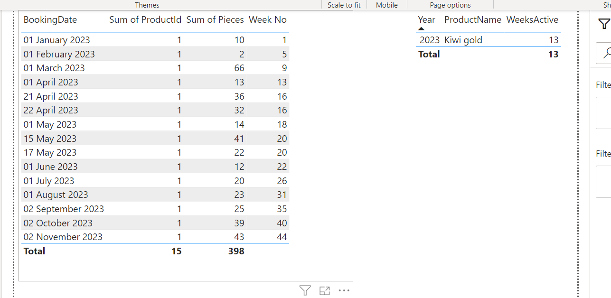Click the Total label in the left table

tap(34, 251)
